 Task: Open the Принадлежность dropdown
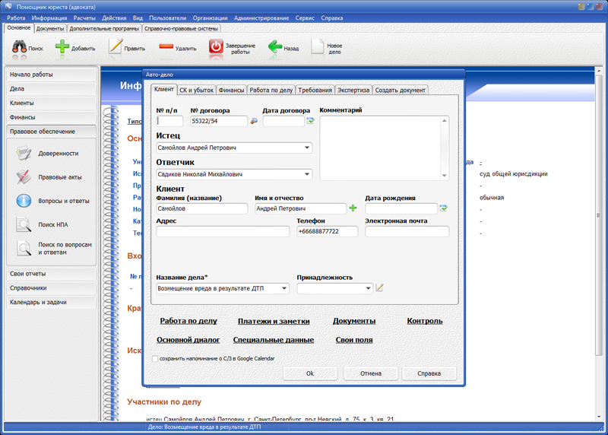[369, 289]
